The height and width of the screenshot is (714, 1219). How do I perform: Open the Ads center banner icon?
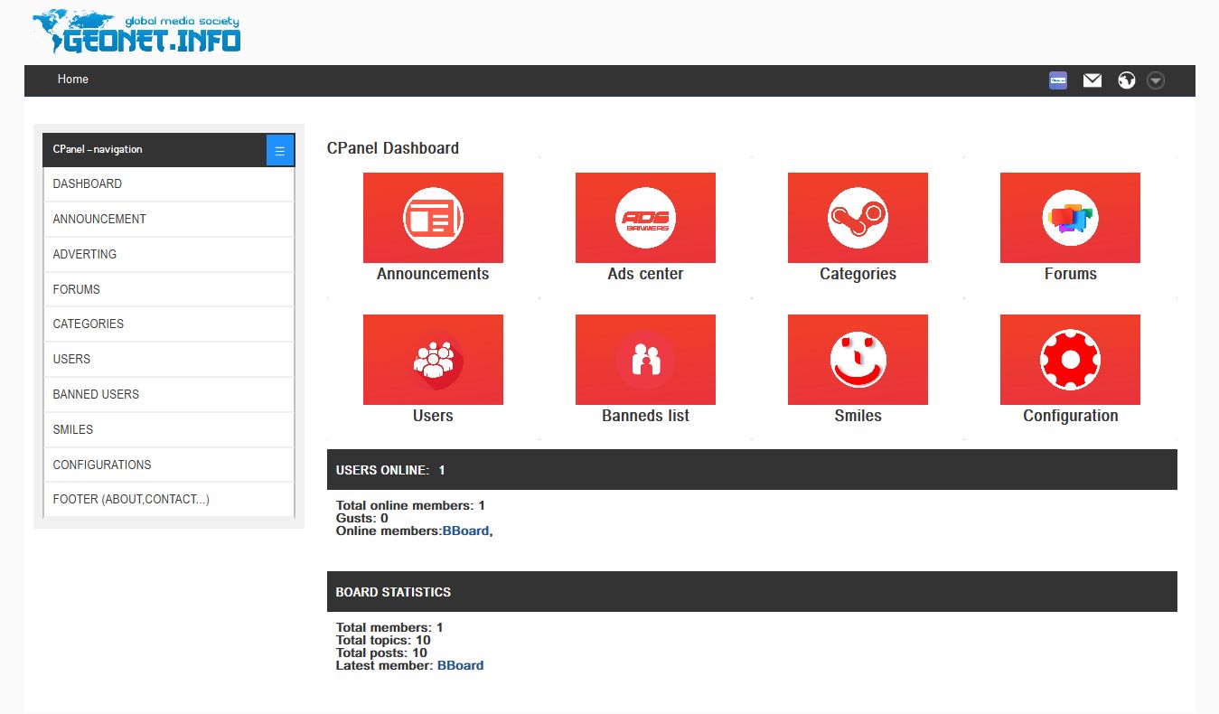click(645, 218)
